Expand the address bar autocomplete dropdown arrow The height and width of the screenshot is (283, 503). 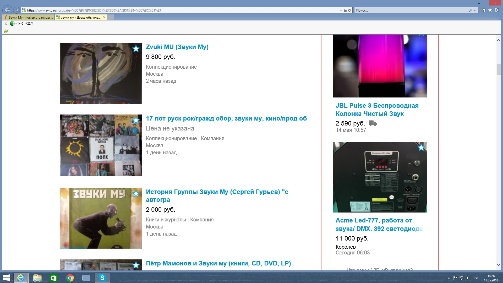point(341,10)
